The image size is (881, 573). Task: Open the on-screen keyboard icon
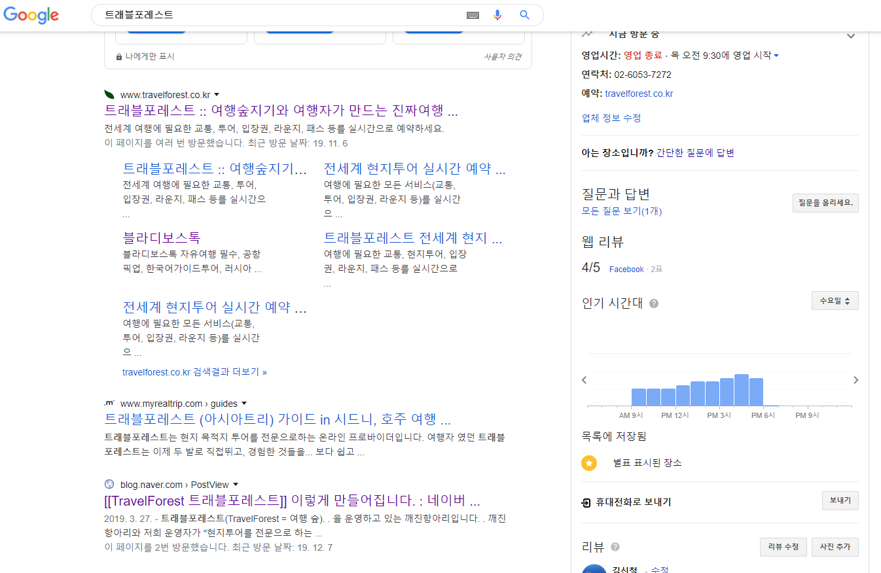473,15
